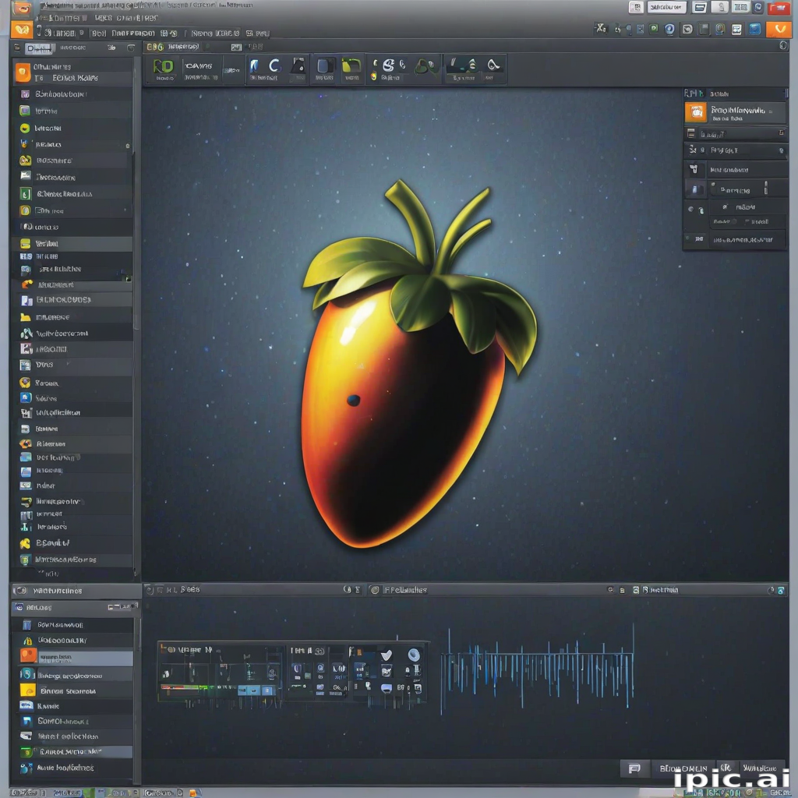The width and height of the screenshot is (798, 798).
Task: Click the large orange V button top right
Action: (x=779, y=29)
